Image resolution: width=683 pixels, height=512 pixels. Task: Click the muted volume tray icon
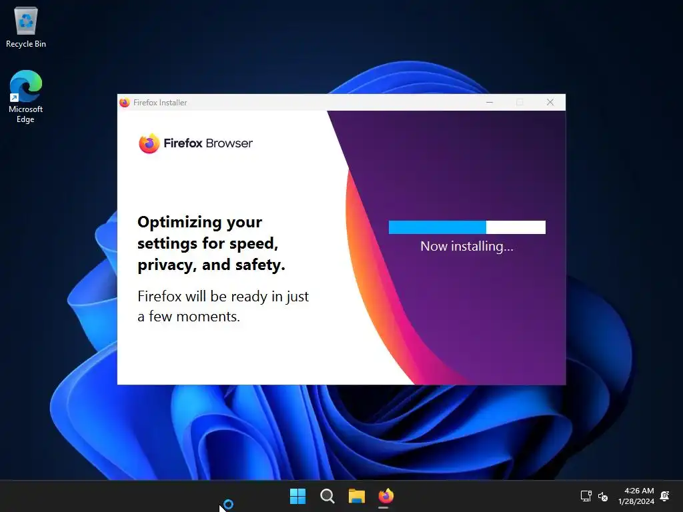click(x=603, y=496)
